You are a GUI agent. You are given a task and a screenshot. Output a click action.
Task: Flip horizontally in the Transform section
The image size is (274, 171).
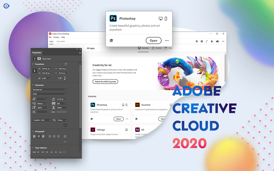coord(60,78)
